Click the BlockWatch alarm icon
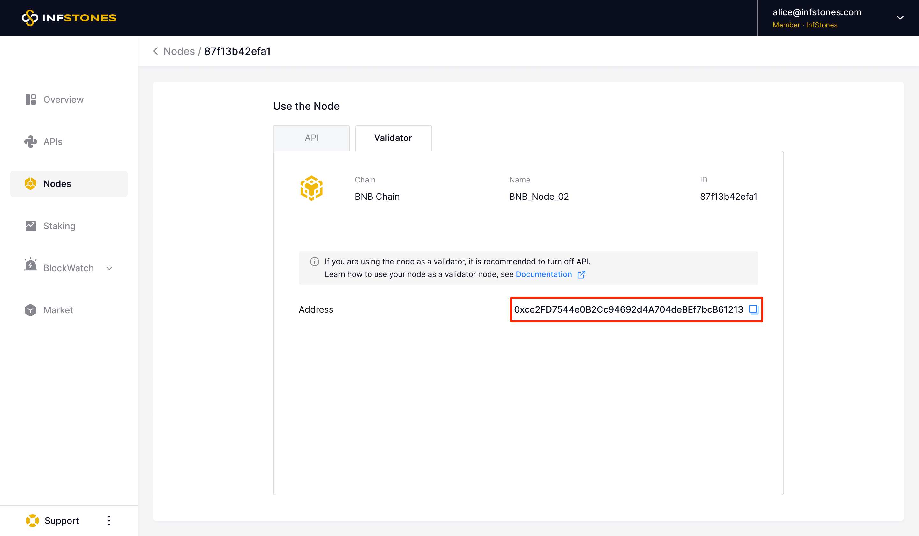 31,265
